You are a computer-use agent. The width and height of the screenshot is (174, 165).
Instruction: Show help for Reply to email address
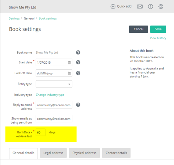point(78,105)
